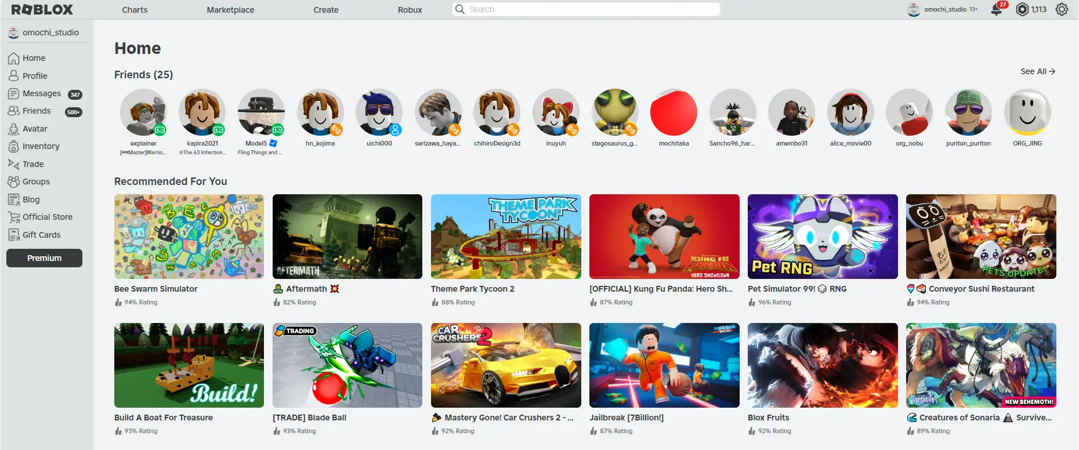Click the stegosaurus_g... friend avatar

(615, 112)
